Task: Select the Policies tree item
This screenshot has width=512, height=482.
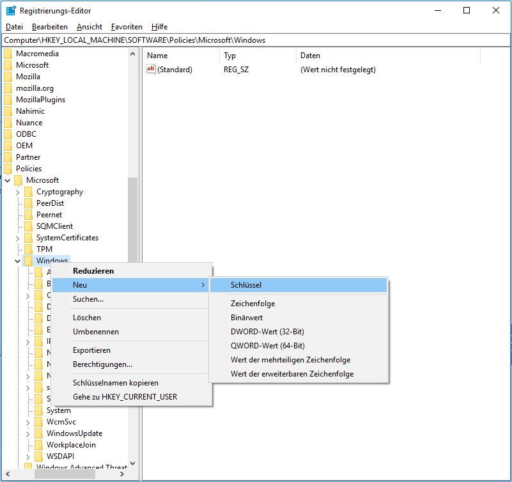Action: tap(29, 169)
